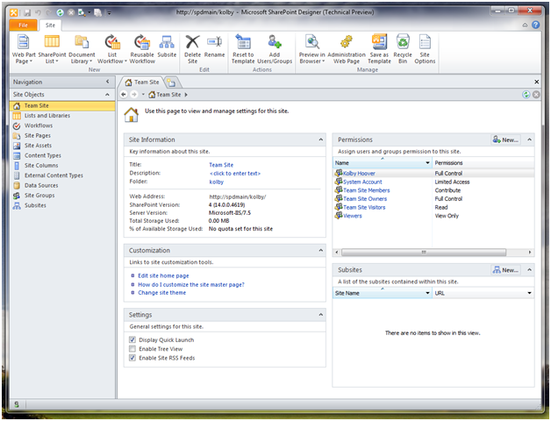Collapse the Subsites panel

tap(529, 270)
